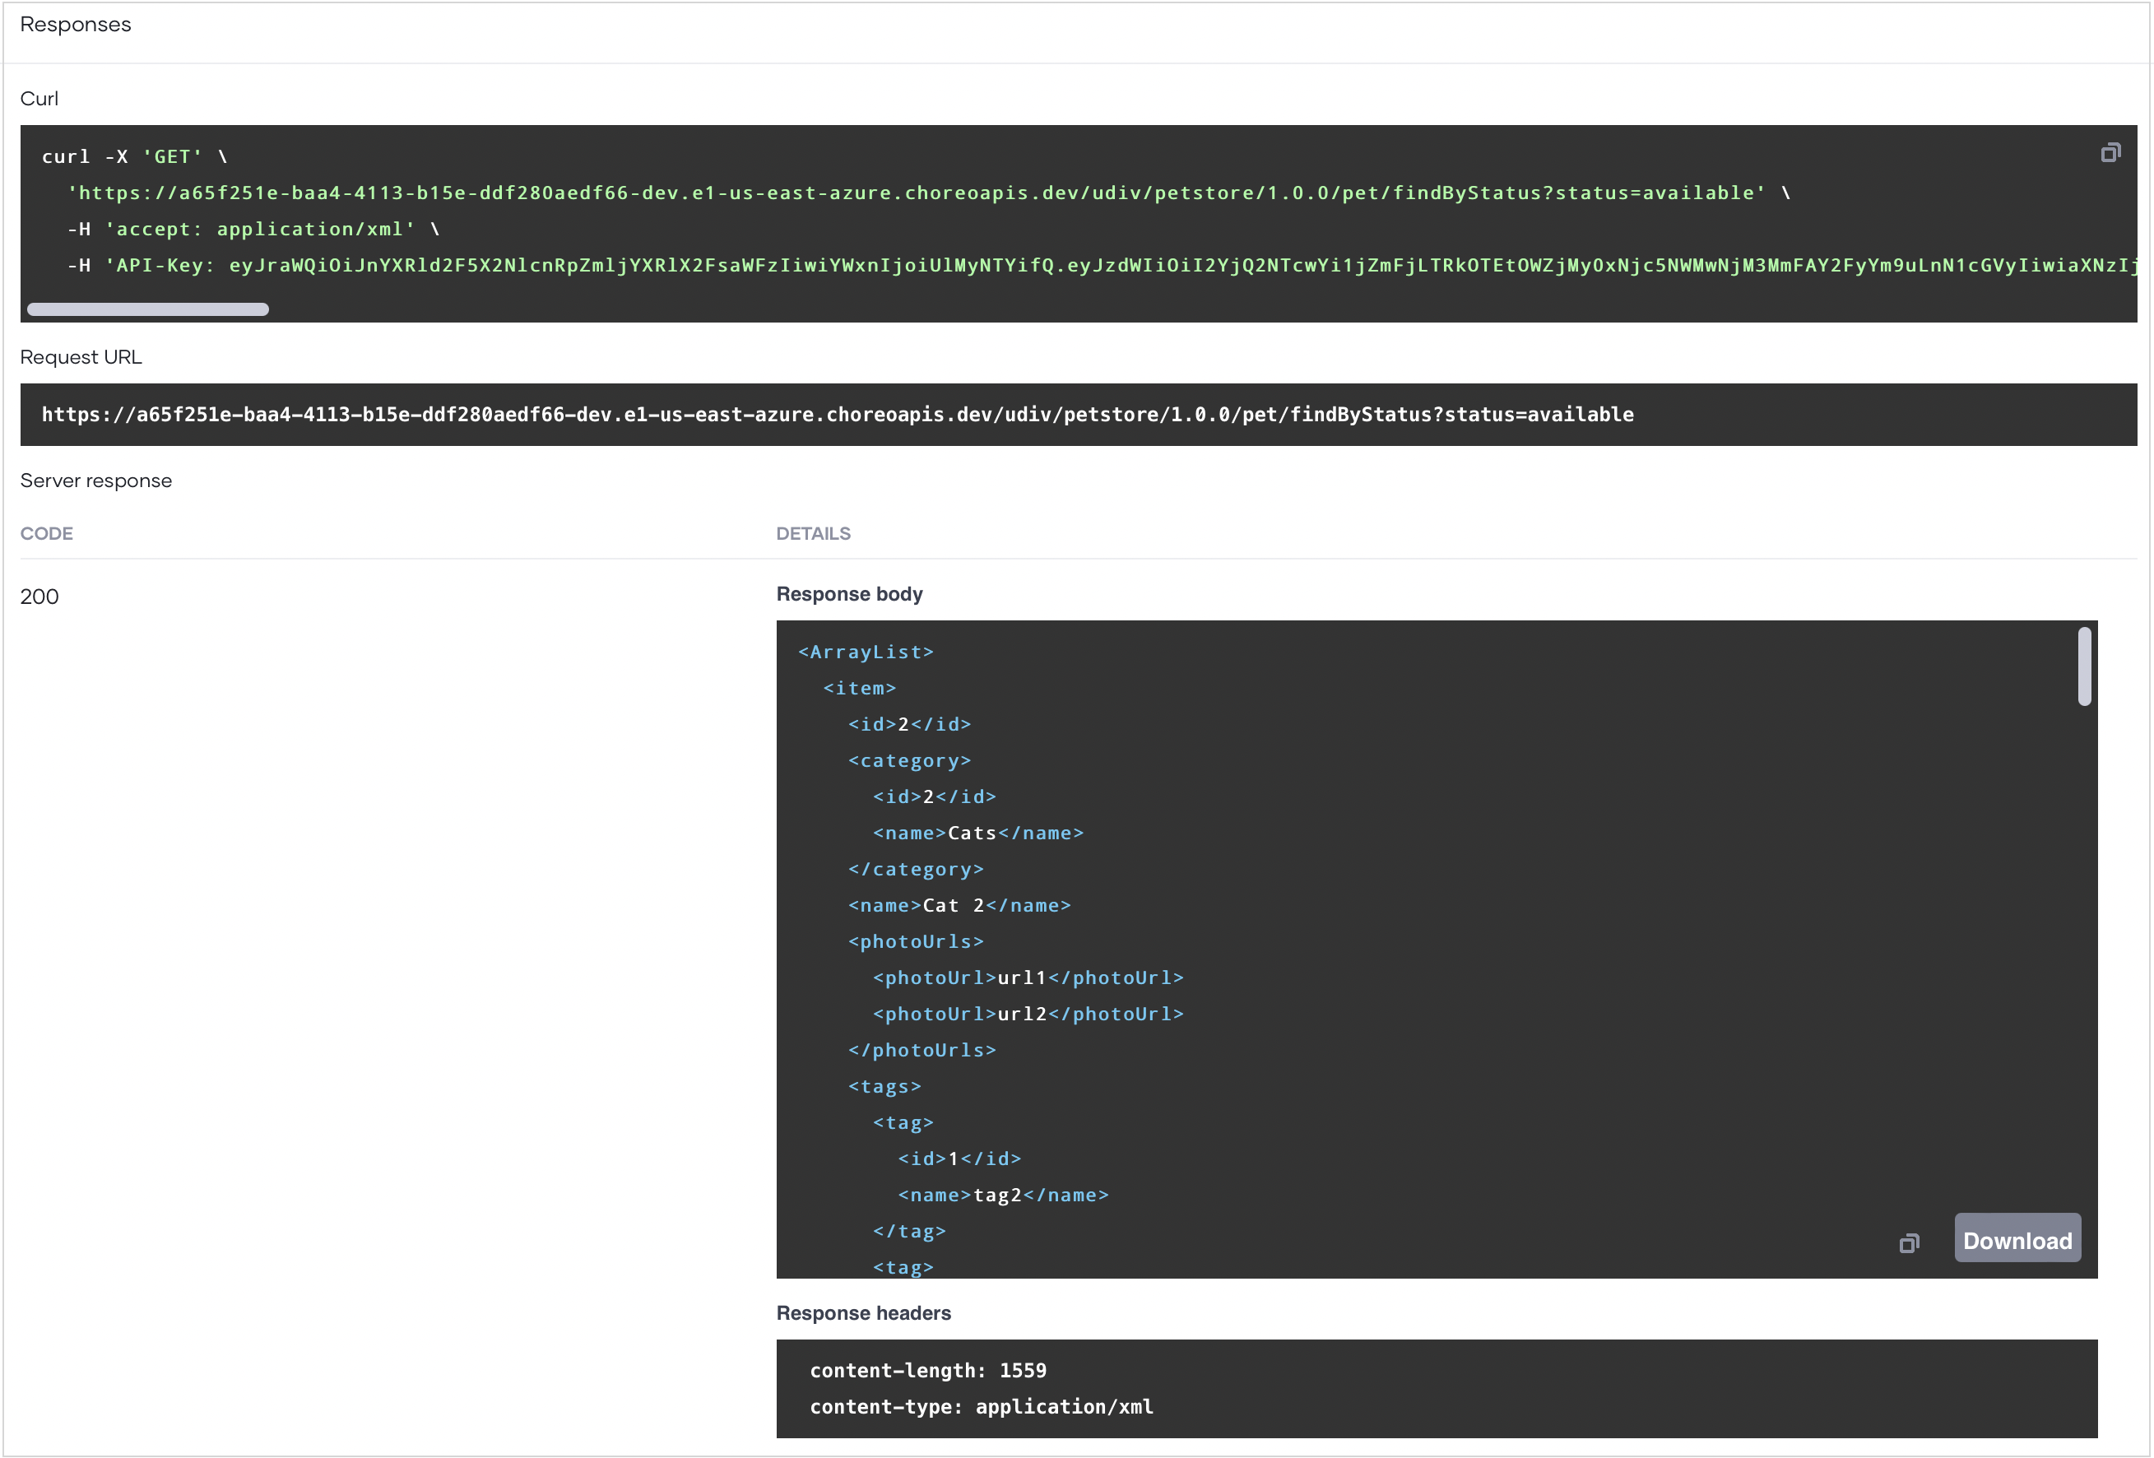Click the CODE column heading

pos(46,533)
